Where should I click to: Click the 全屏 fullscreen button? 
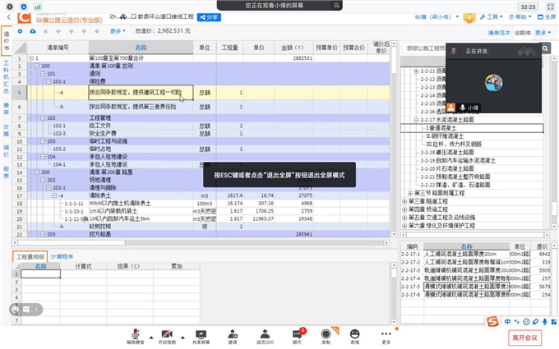tap(547, 16)
